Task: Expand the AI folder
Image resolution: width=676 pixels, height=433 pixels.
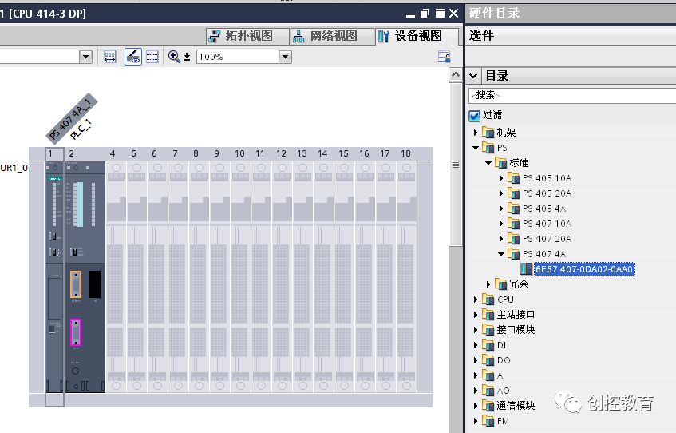Action: point(476,375)
